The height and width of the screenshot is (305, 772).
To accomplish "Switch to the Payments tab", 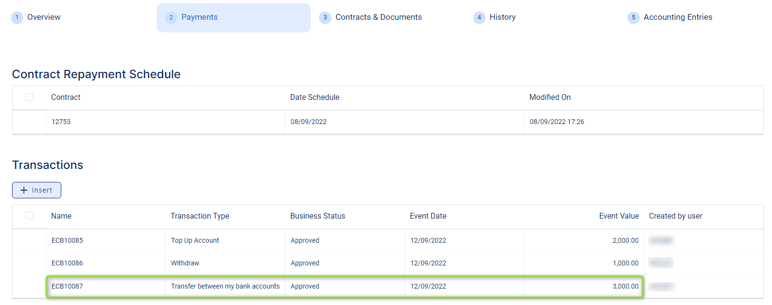I will [199, 17].
